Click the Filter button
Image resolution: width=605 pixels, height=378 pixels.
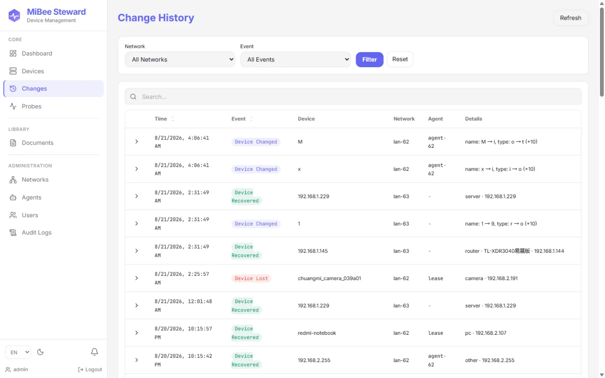(369, 60)
